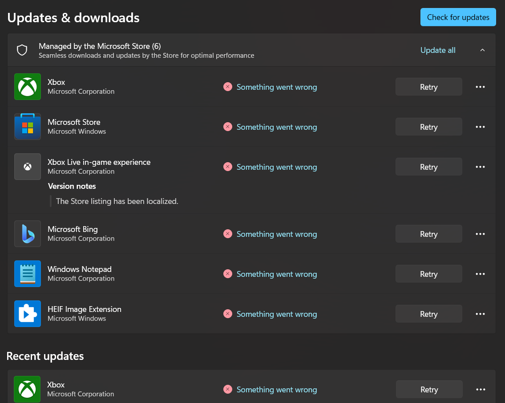Retry the Xbox update under Recent updates
The image size is (505, 403).
coord(429,389)
